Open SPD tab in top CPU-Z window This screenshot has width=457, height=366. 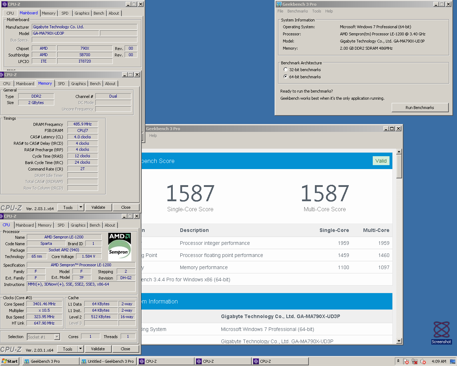tap(65, 13)
